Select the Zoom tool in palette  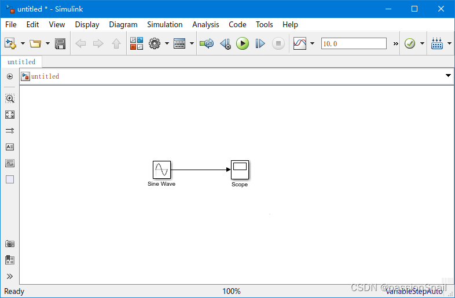(x=10, y=98)
